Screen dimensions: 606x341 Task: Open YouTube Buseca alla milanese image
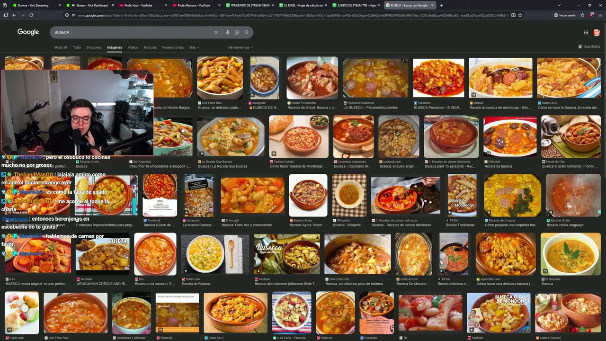(287, 254)
